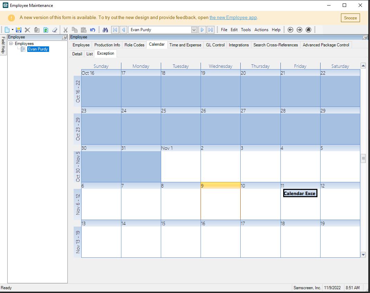
Task: Click the Delete X icon in toolbar
Action: click(27, 30)
